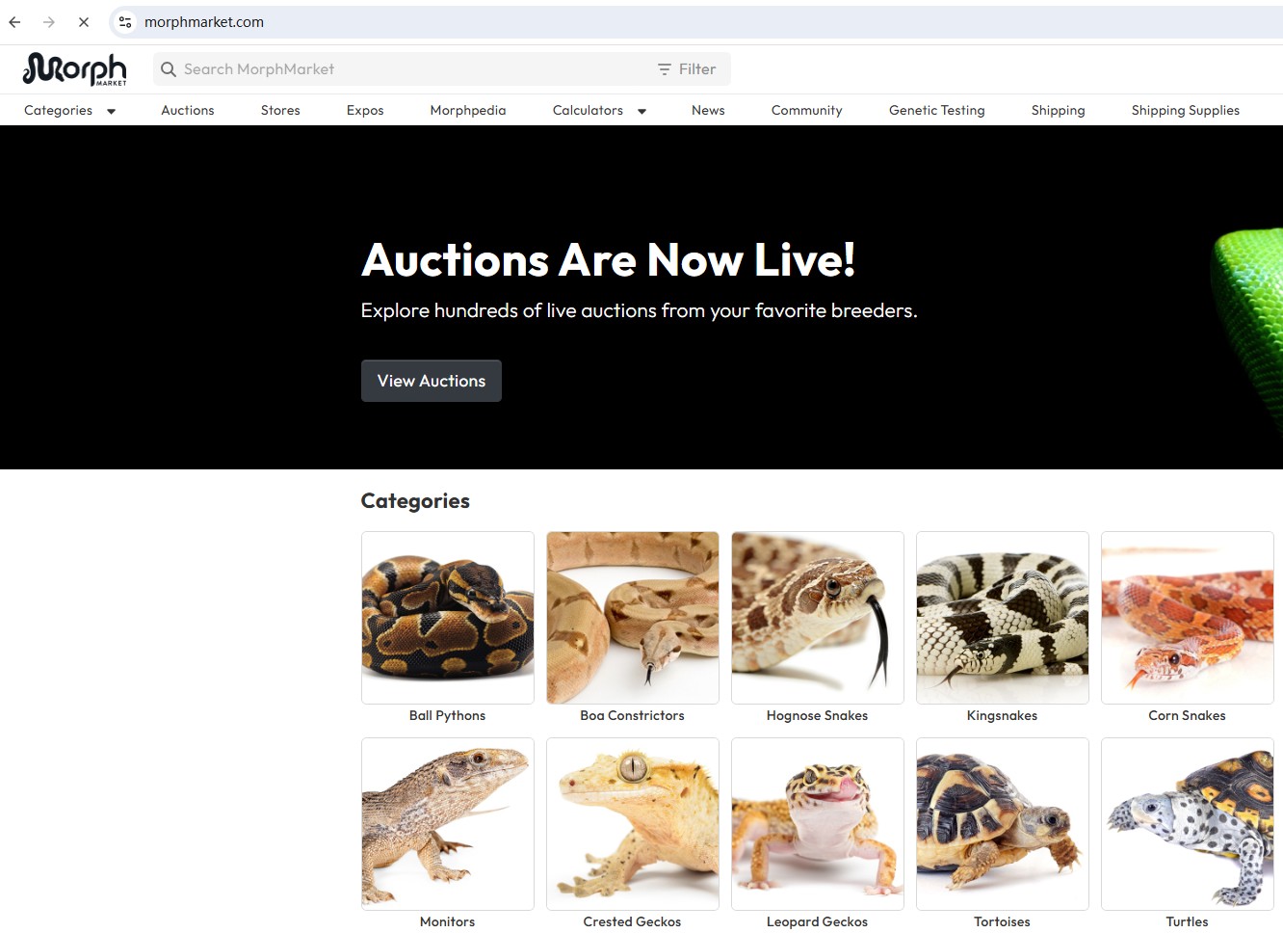1283x933 pixels.
Task: Go back with browser back arrow
Action: [15, 22]
